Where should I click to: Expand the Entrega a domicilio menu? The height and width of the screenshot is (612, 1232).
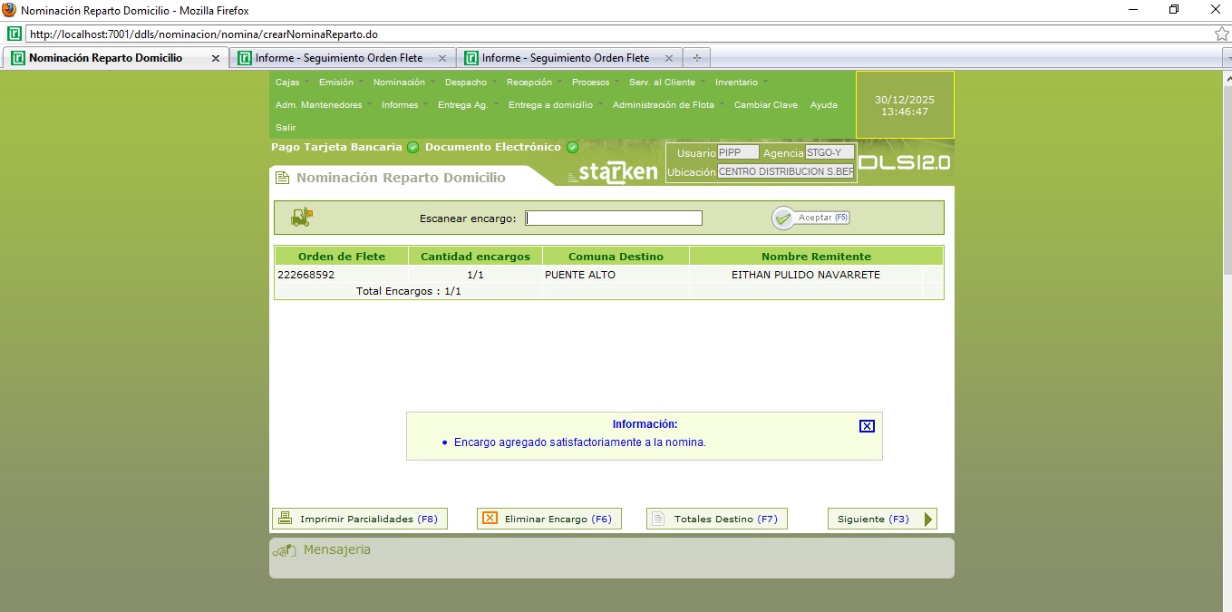(550, 105)
